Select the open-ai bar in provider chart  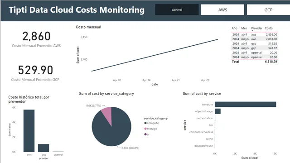pyautogui.click(x=58, y=152)
